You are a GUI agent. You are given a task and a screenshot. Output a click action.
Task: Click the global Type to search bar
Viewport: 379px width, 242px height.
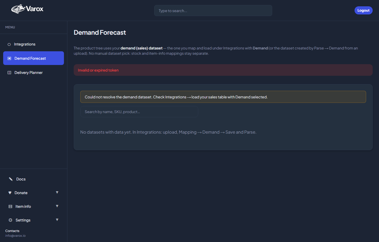213,11
